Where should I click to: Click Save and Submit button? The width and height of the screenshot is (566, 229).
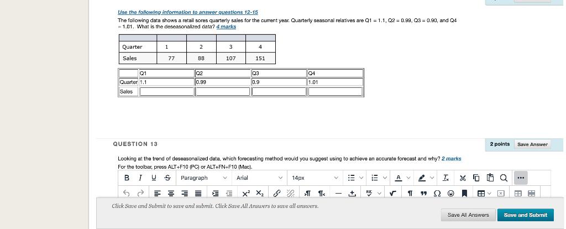[x=525, y=215]
